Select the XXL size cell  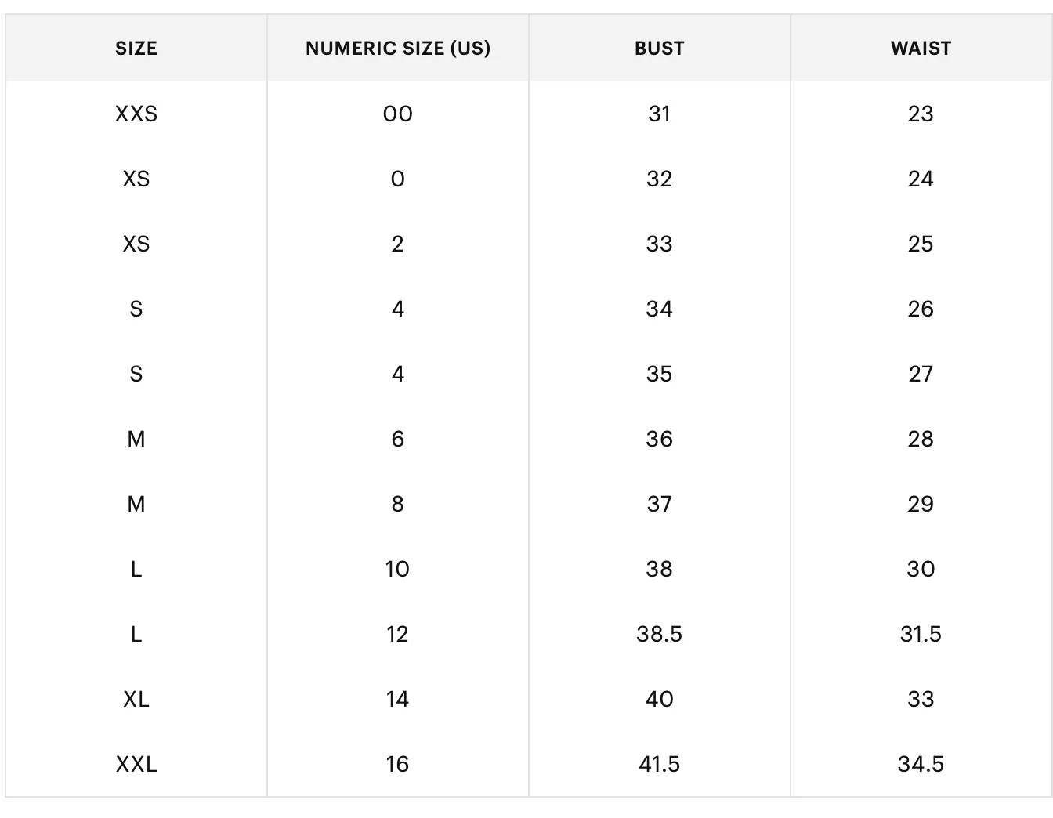tap(136, 764)
